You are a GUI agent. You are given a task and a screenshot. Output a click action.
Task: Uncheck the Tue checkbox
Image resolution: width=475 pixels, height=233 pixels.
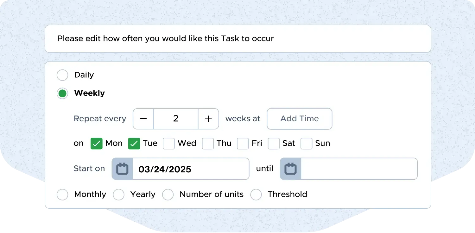pyautogui.click(x=134, y=144)
